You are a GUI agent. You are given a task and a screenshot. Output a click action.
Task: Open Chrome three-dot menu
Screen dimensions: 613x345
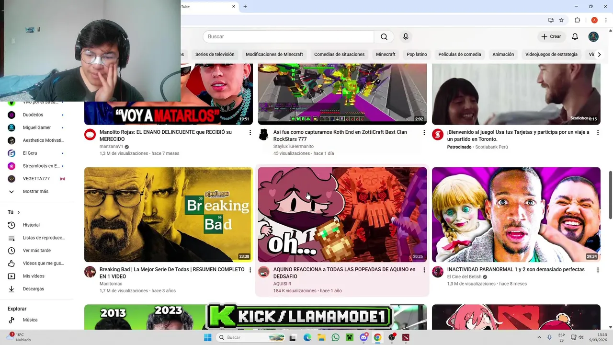click(606, 20)
